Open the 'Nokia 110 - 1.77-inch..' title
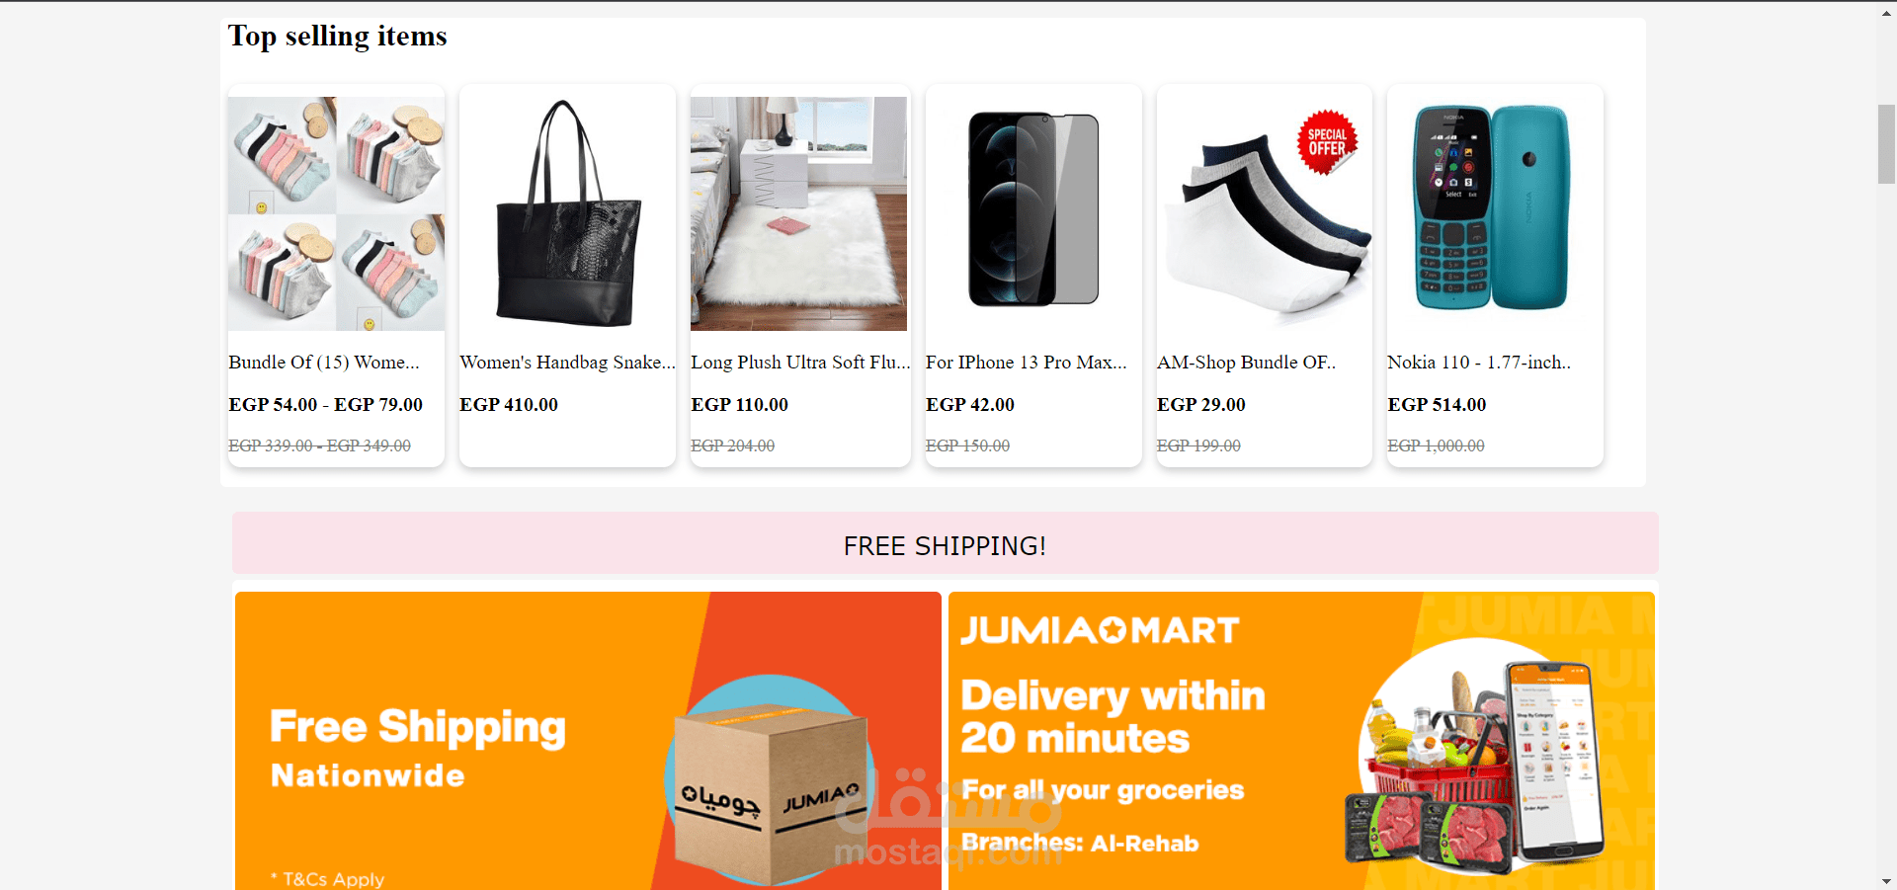 coord(1479,363)
